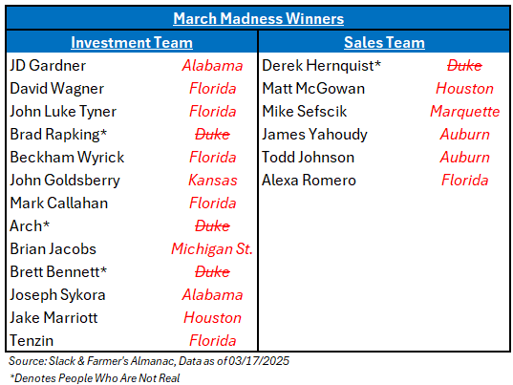Click the JD Gardner name cell

coord(48,65)
